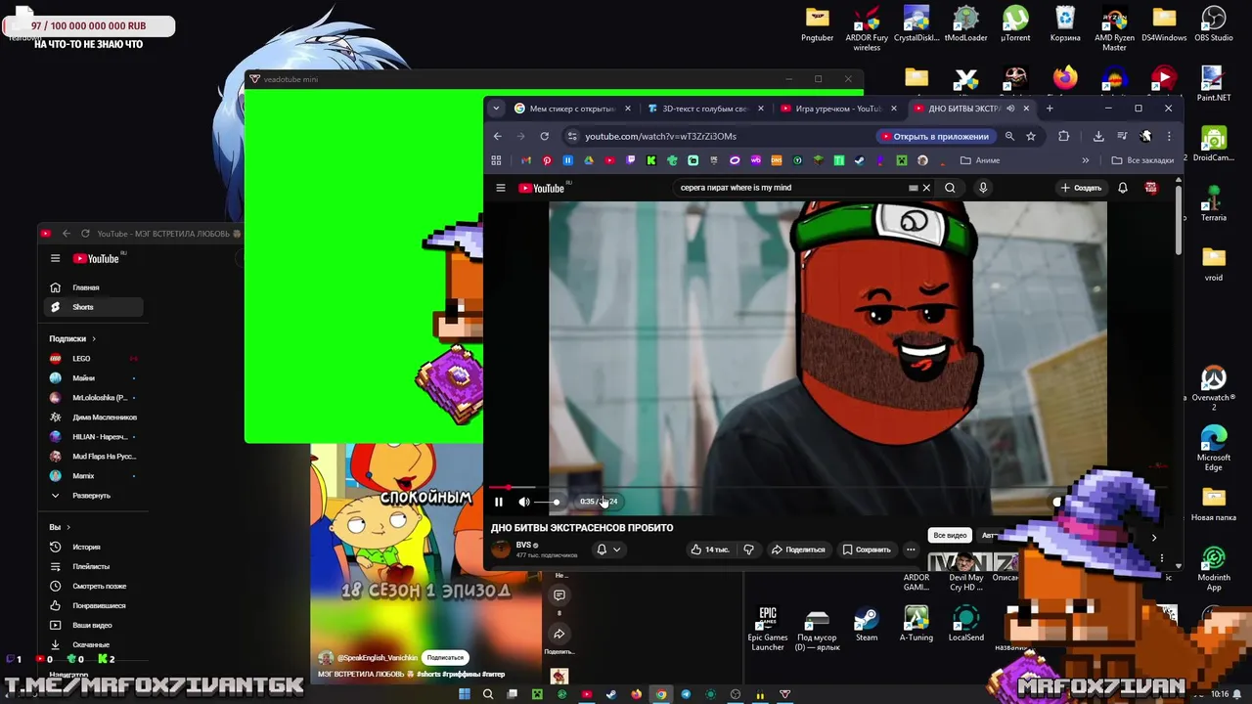The width and height of the screenshot is (1252, 704).
Task: Open YouTube notifications bell
Action: pyautogui.click(x=1123, y=188)
